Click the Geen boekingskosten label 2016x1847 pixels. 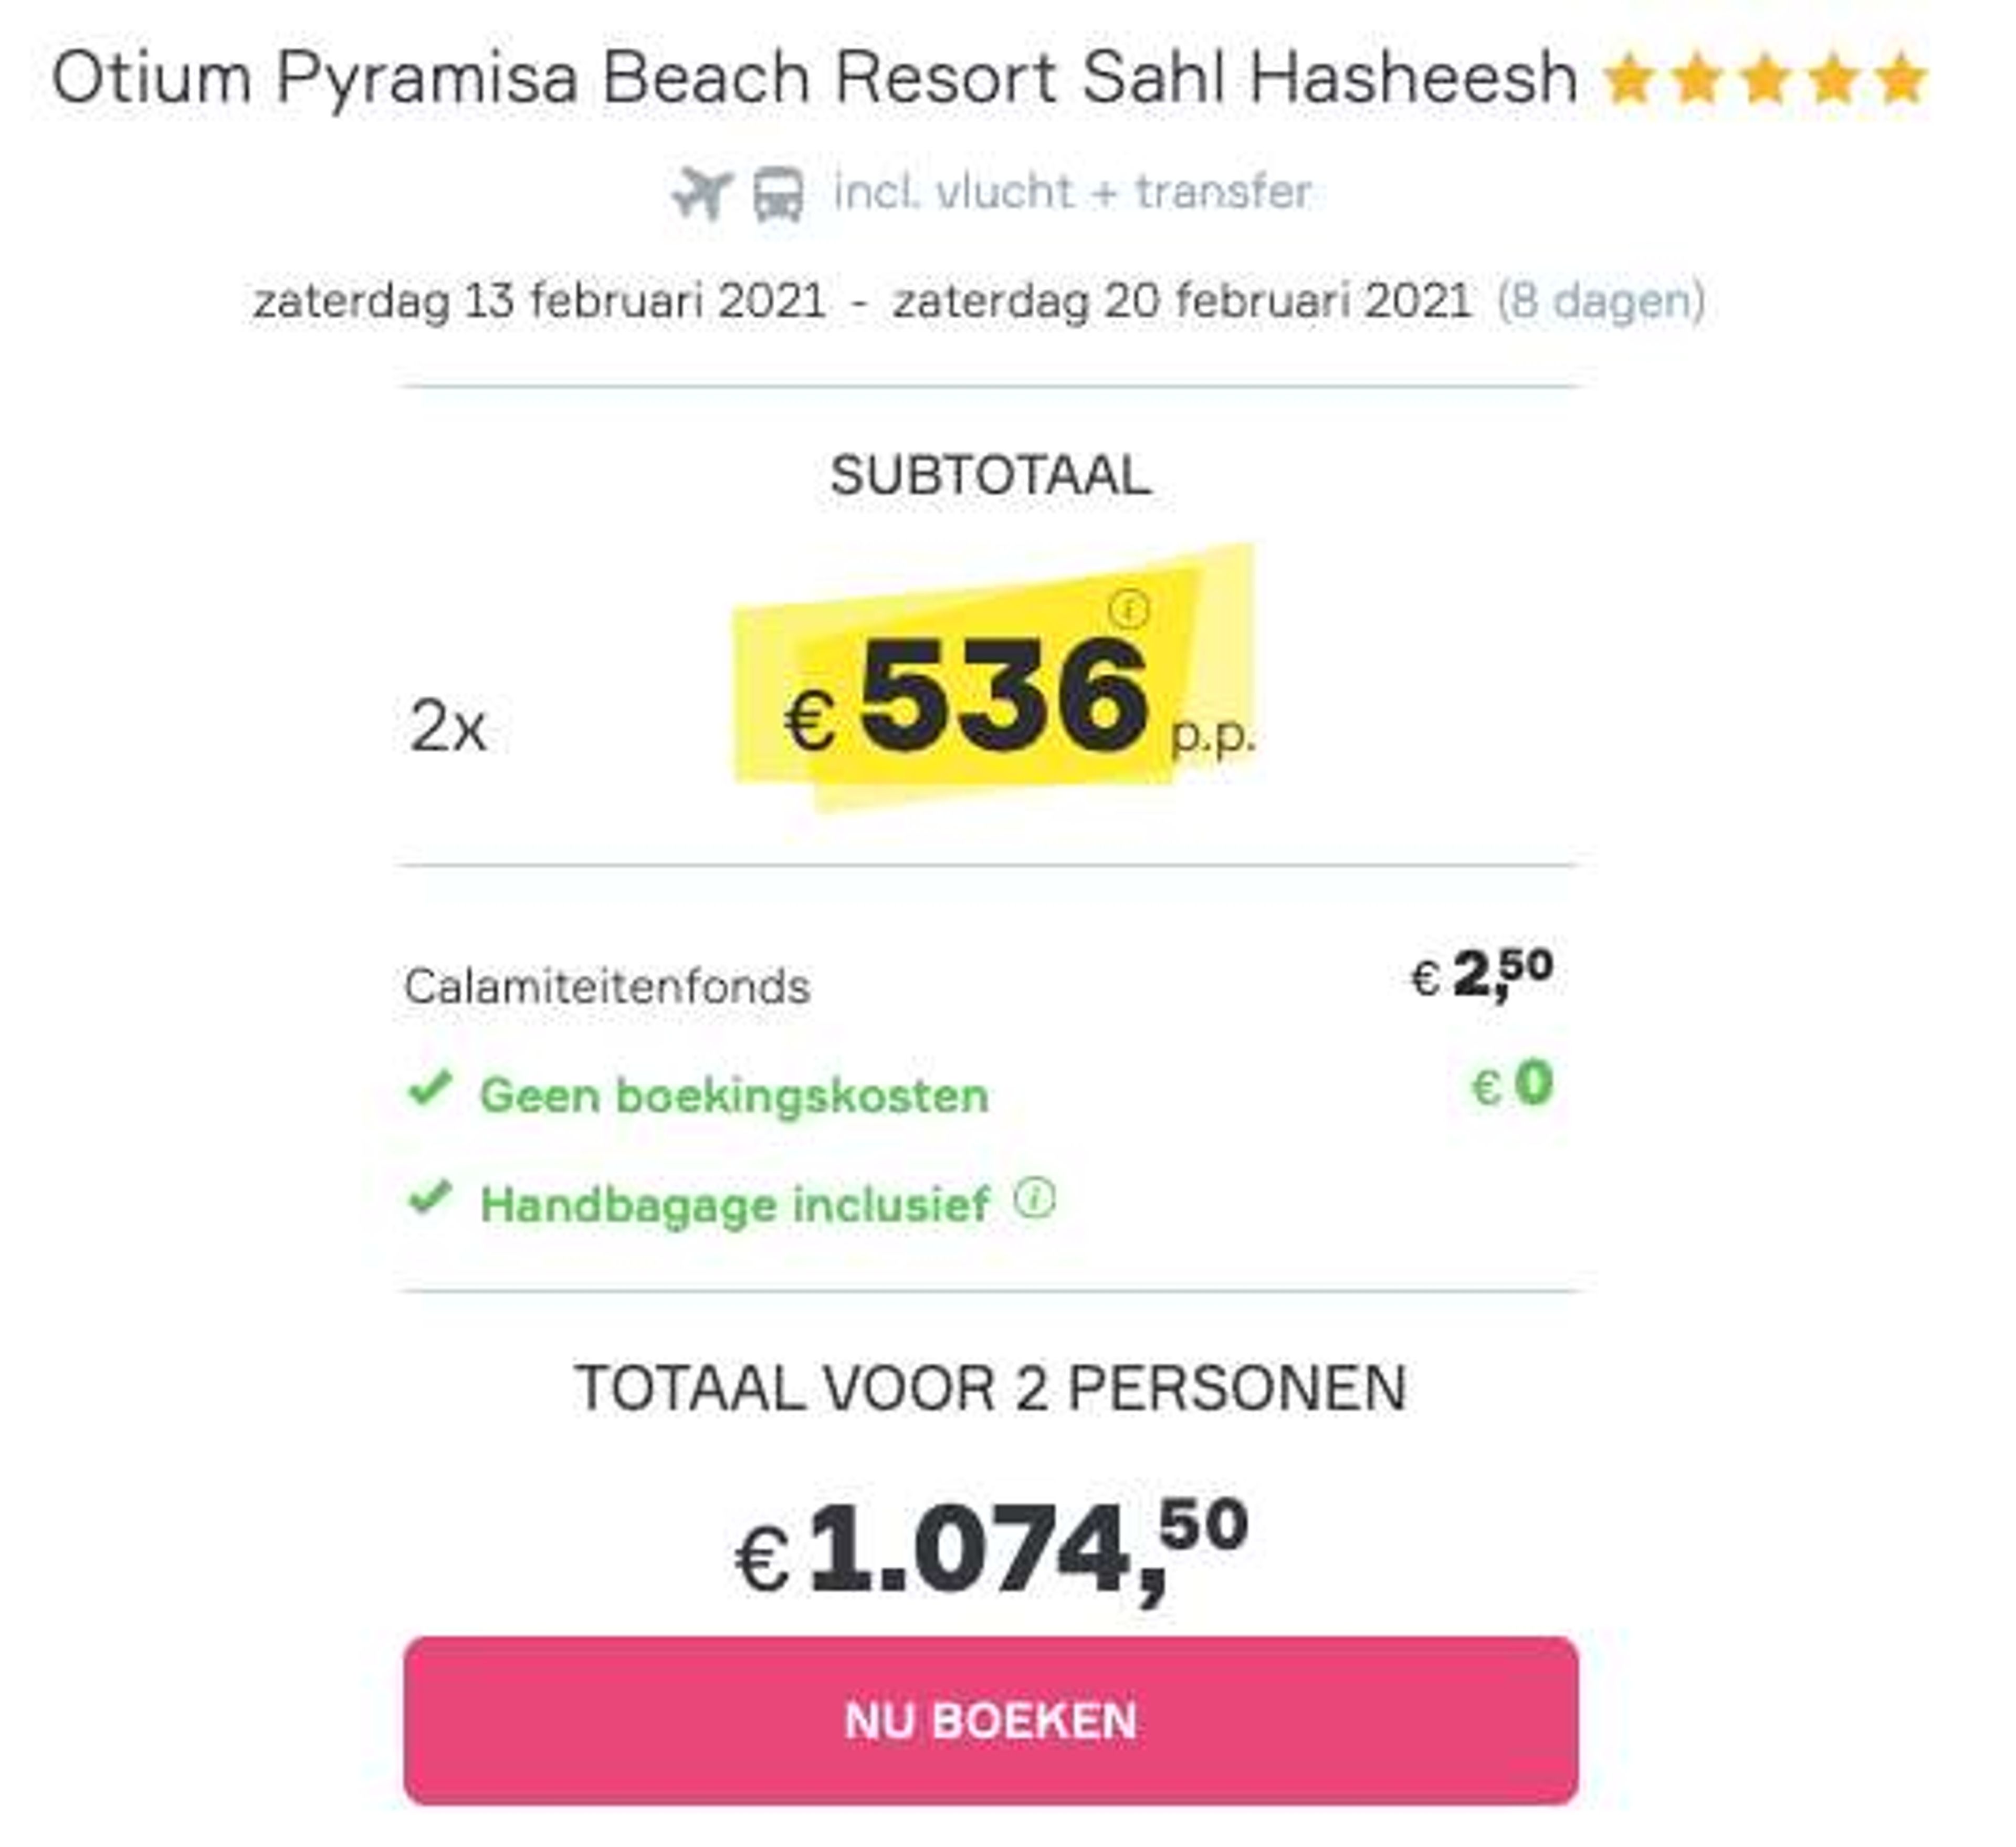(735, 1094)
